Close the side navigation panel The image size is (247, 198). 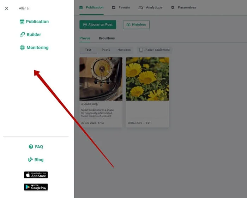pos(6,8)
